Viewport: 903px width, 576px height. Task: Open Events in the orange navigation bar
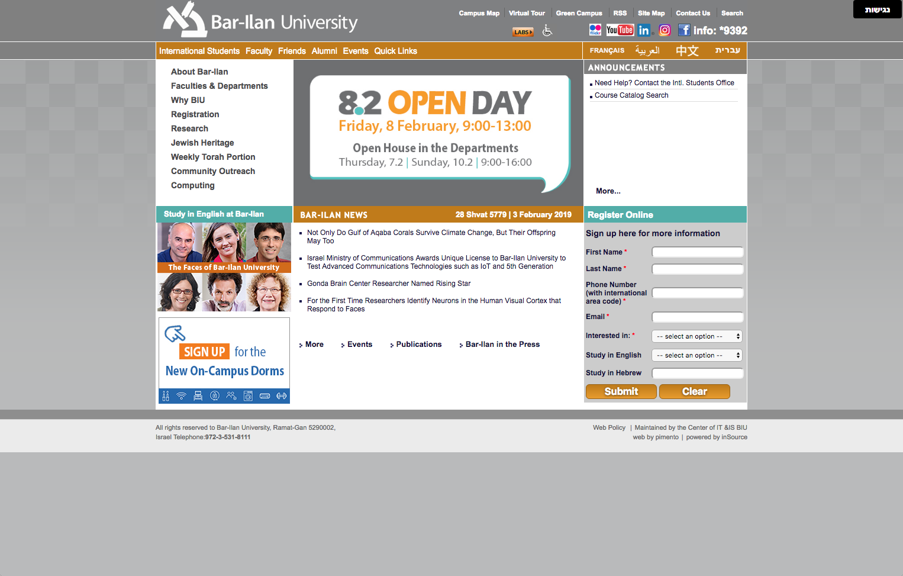[356, 51]
